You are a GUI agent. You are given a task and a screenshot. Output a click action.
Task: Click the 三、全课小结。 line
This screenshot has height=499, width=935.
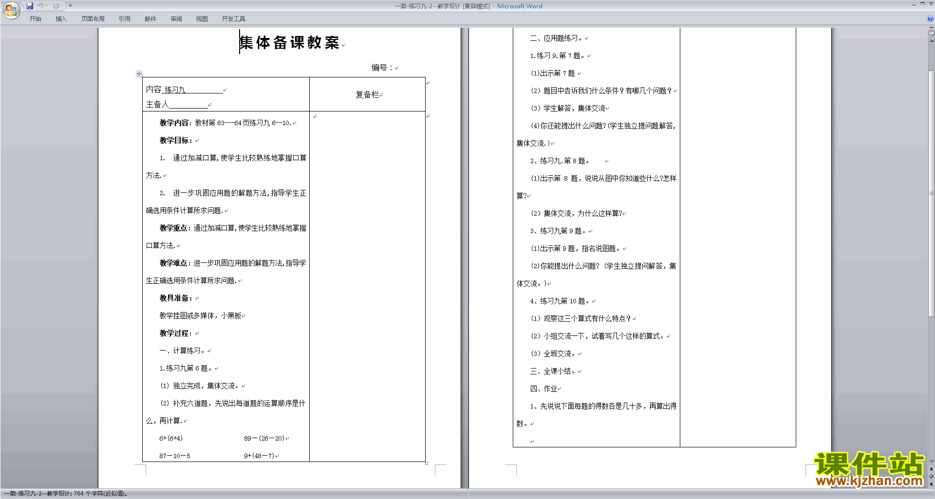(x=553, y=371)
